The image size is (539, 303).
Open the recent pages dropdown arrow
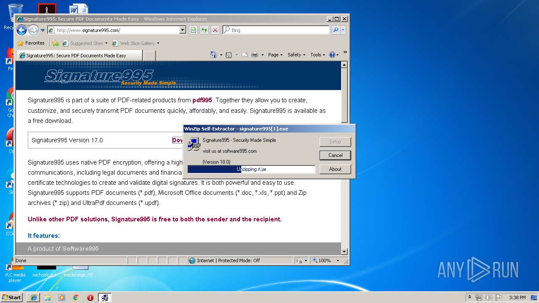point(43,30)
